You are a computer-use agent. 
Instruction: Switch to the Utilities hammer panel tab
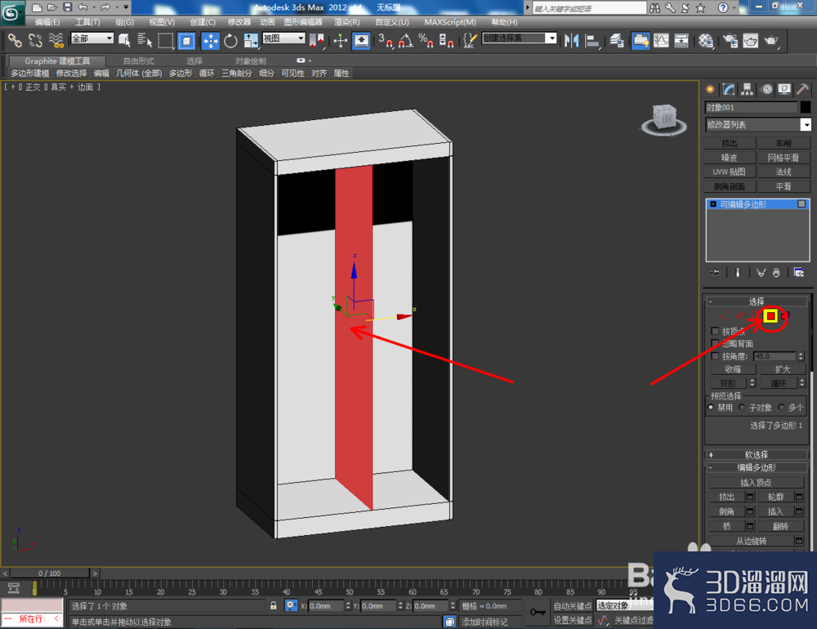pyautogui.click(x=803, y=89)
